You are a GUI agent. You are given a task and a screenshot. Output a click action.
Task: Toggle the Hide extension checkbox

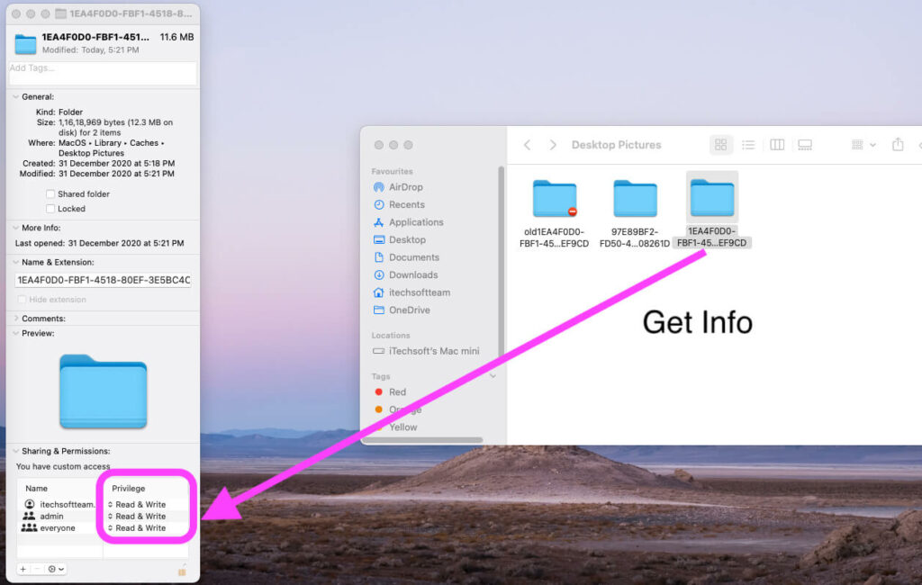(21, 301)
